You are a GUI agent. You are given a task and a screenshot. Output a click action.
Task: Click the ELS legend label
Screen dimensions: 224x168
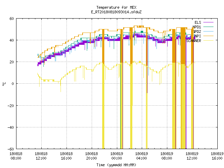pos(198,22)
